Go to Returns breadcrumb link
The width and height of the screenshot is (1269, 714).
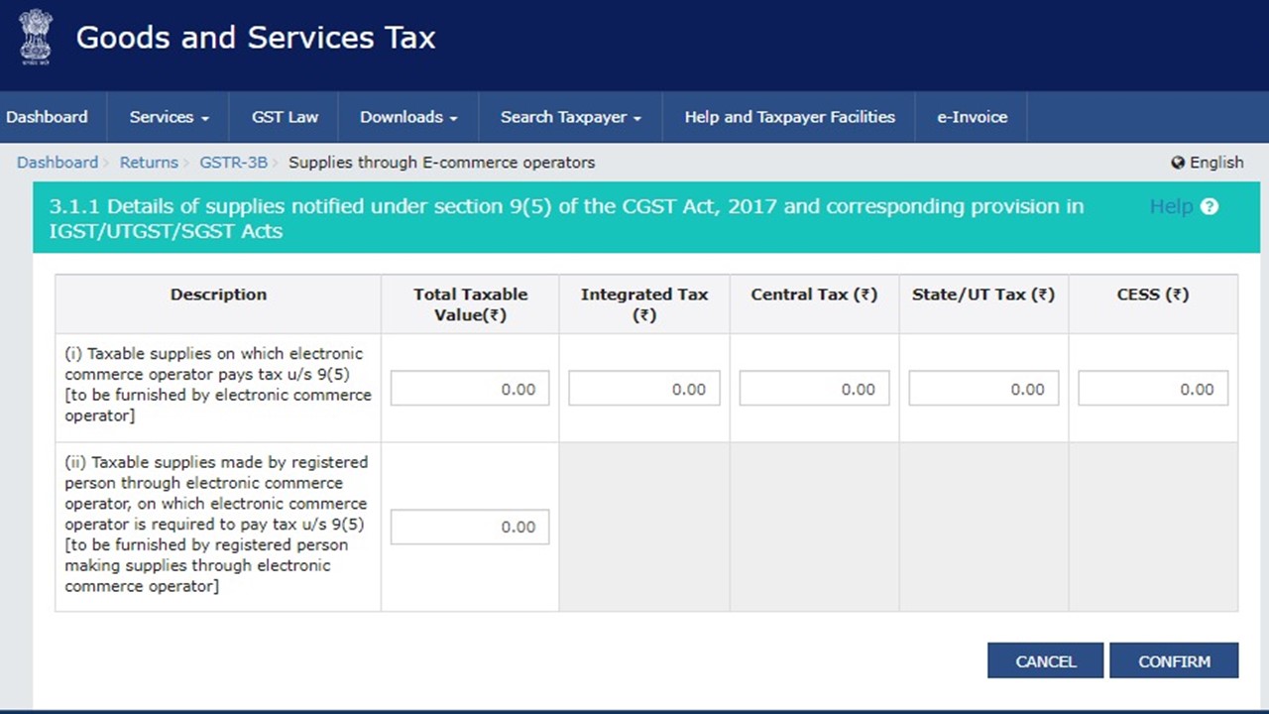pos(149,163)
